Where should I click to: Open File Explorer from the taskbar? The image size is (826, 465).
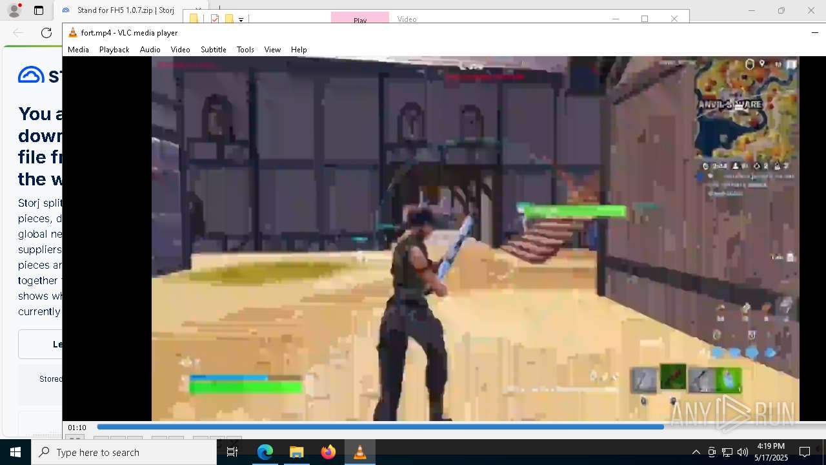coord(296,452)
